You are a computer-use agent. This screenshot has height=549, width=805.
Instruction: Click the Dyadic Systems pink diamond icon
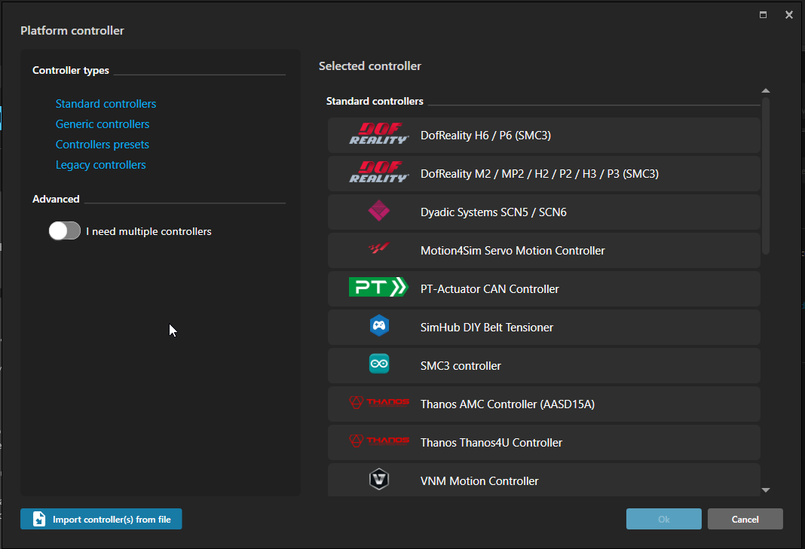point(378,212)
